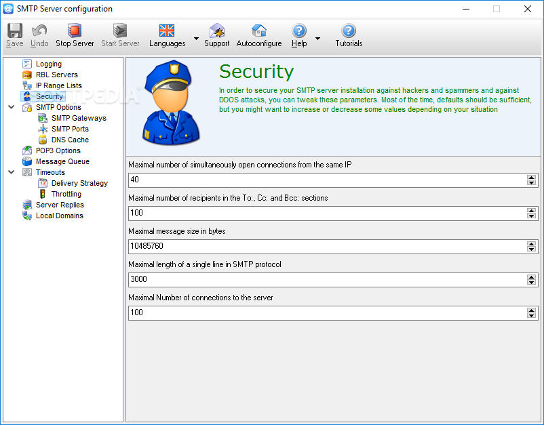Image resolution: width=544 pixels, height=425 pixels.
Task: Select SMTP Ports tree label
Action: coord(70,129)
